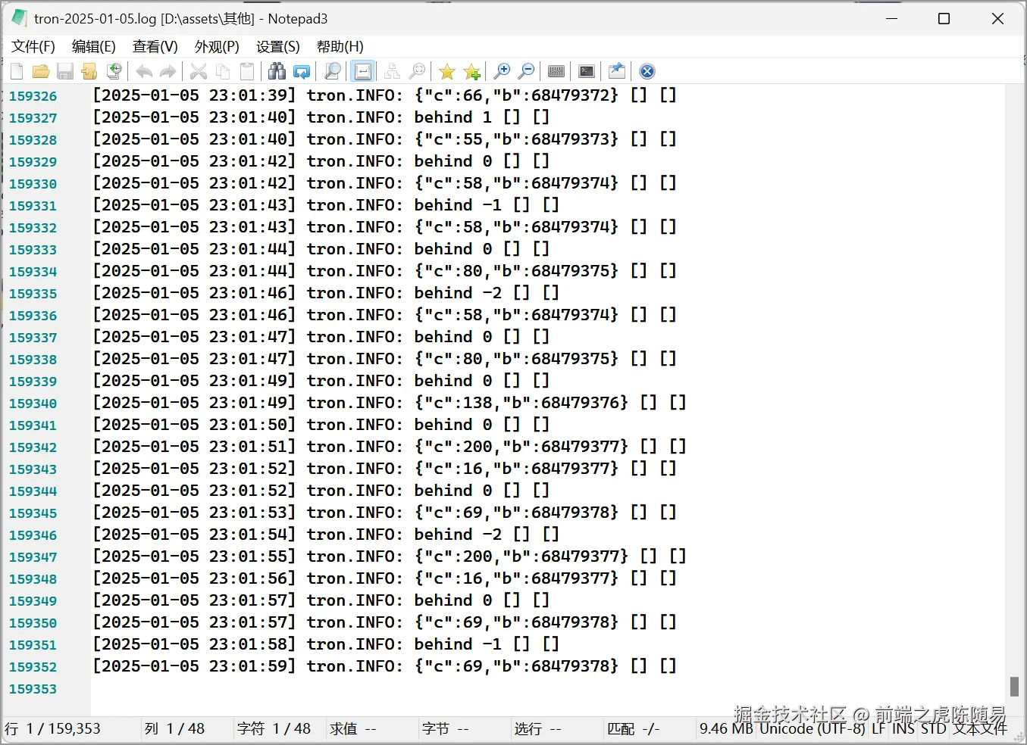Open Find with the binoculars icon
This screenshot has width=1027, height=745.
pos(277,71)
